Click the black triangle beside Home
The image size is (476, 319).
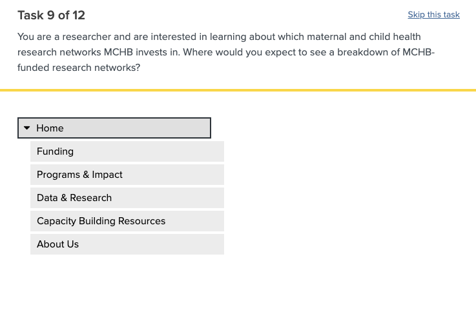pyautogui.click(x=27, y=128)
